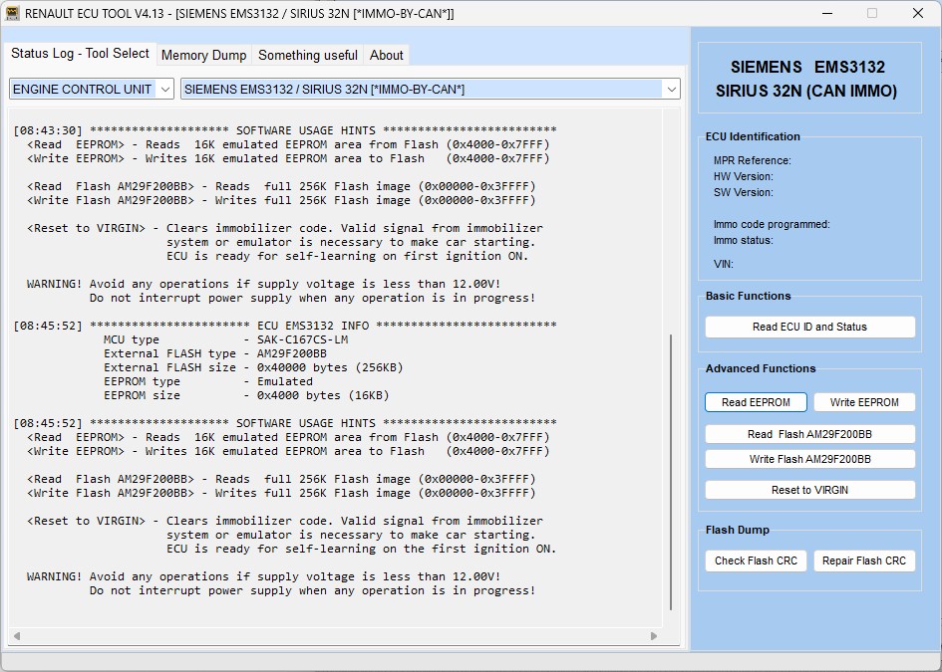The image size is (942, 672).
Task: Click the Advanced Functions group title
Action: (x=761, y=368)
